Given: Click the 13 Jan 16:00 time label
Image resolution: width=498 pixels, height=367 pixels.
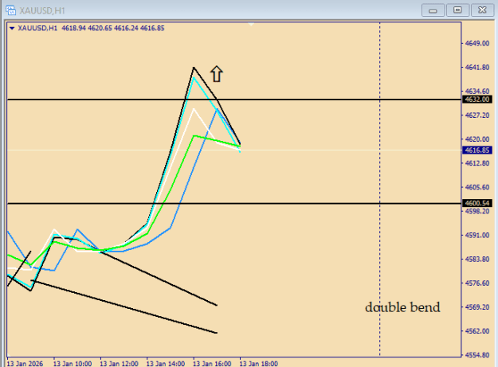Looking at the screenshot, I should click(x=212, y=364).
